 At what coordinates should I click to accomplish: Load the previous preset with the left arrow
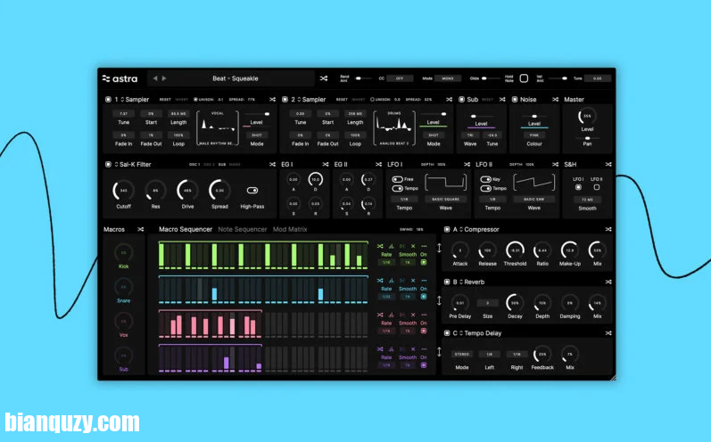pos(155,78)
